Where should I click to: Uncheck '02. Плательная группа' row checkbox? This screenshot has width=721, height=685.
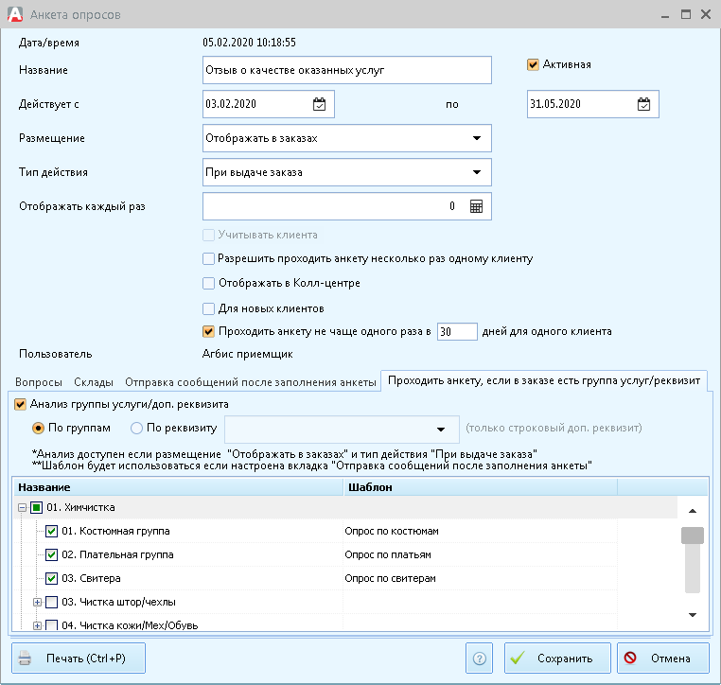click(x=51, y=554)
